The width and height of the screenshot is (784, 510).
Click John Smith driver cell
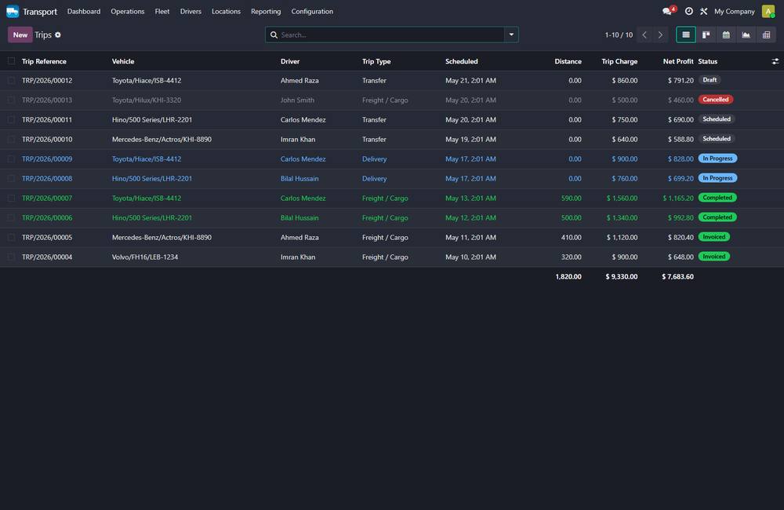click(x=297, y=100)
